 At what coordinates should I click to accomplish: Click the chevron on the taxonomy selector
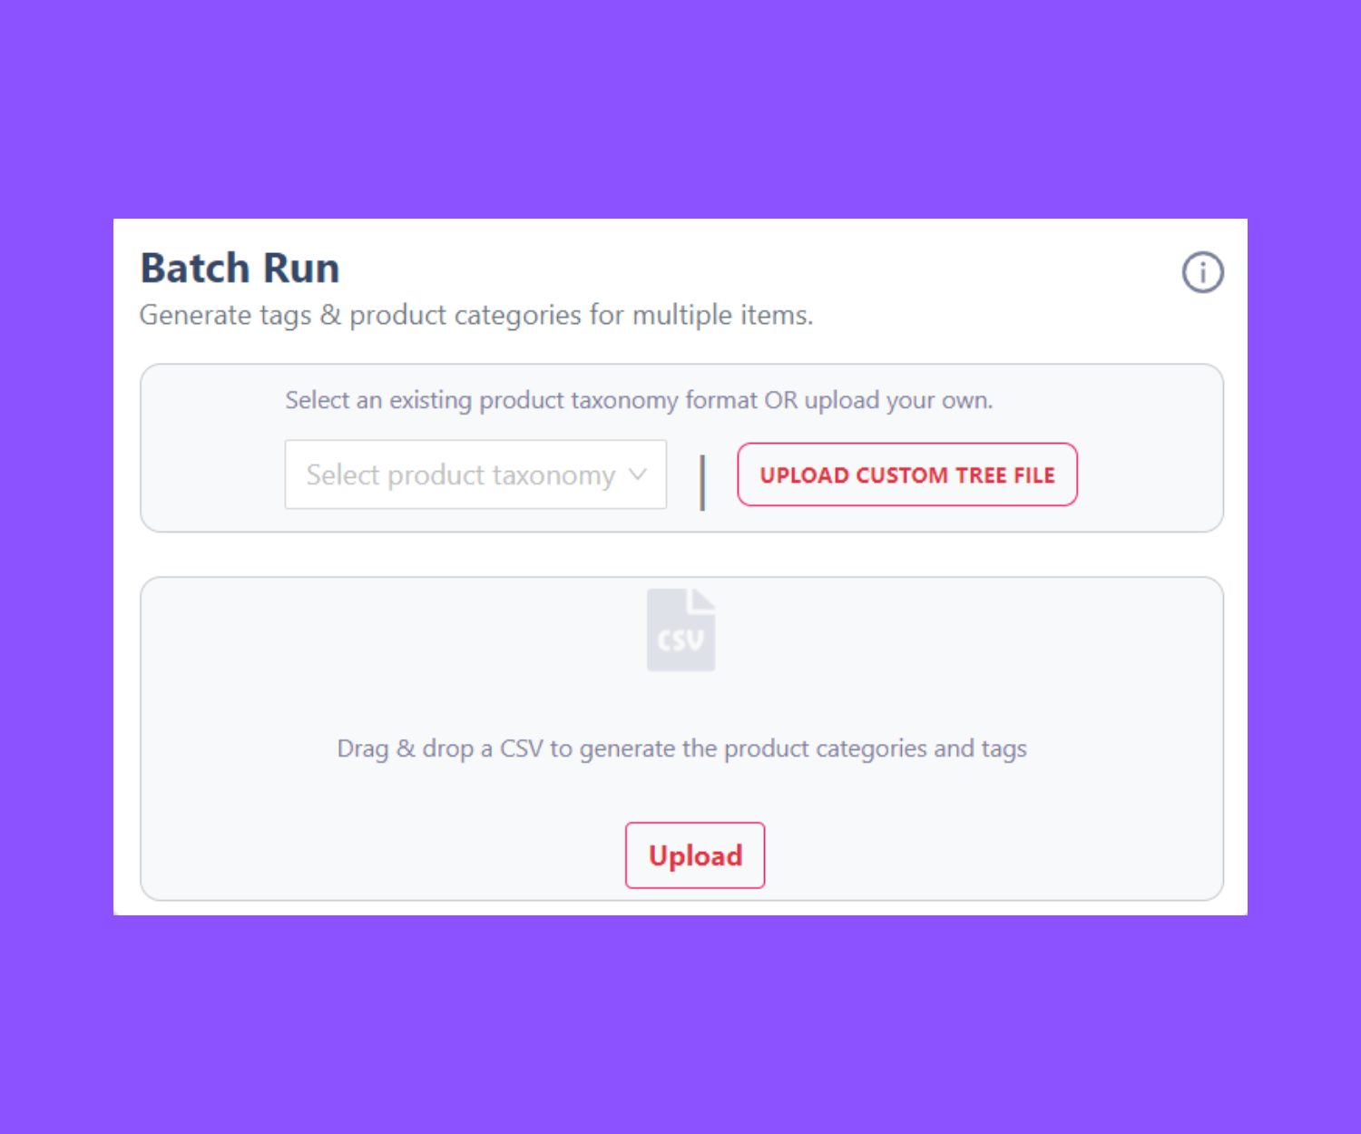pos(639,474)
